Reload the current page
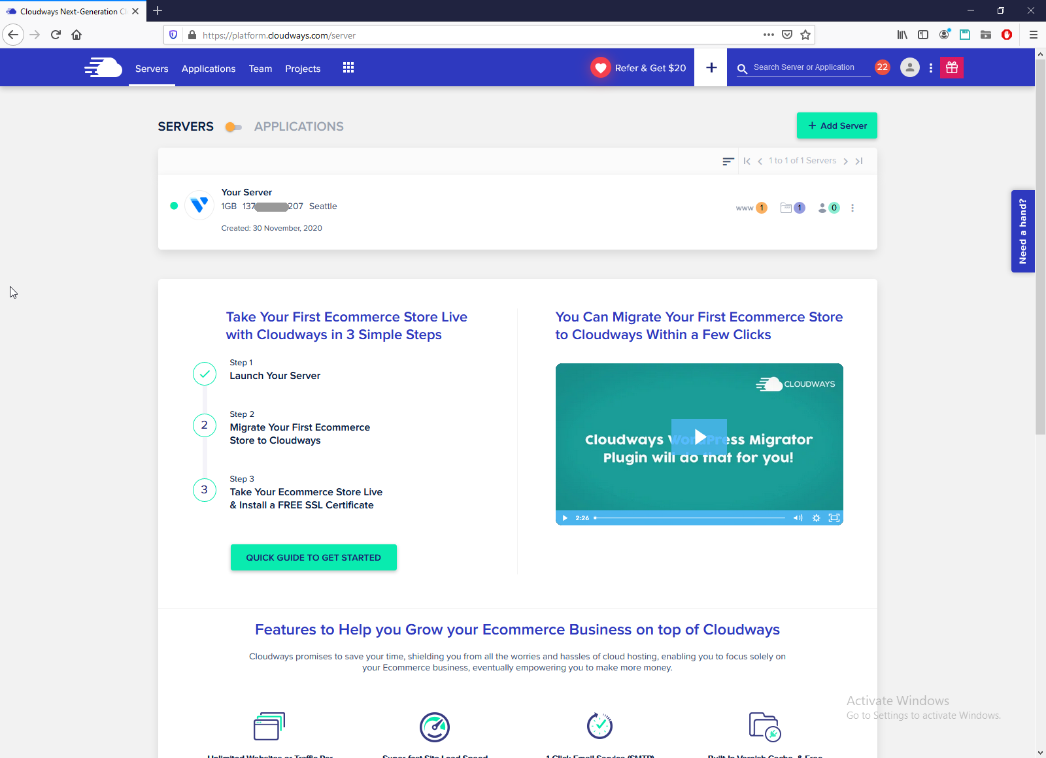This screenshot has height=758, width=1046. coord(56,35)
